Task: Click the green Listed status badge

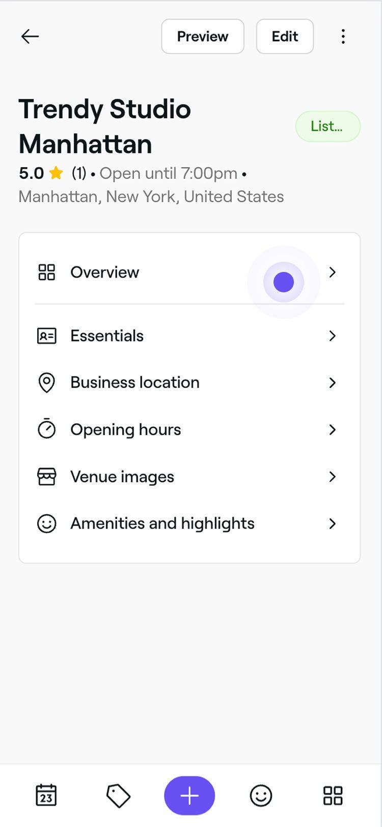Action: [x=328, y=126]
